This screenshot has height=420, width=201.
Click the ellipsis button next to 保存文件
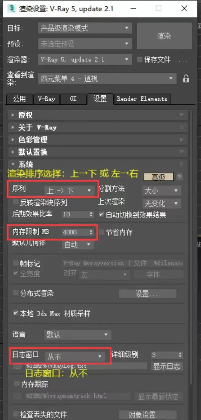pyautogui.click(x=183, y=60)
